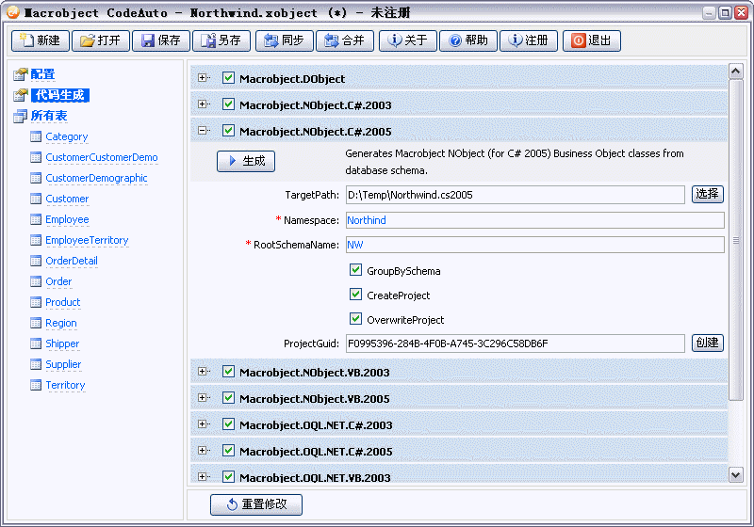Click the OrderDetail table icon
This screenshot has height=527, width=754.
pyautogui.click(x=36, y=261)
